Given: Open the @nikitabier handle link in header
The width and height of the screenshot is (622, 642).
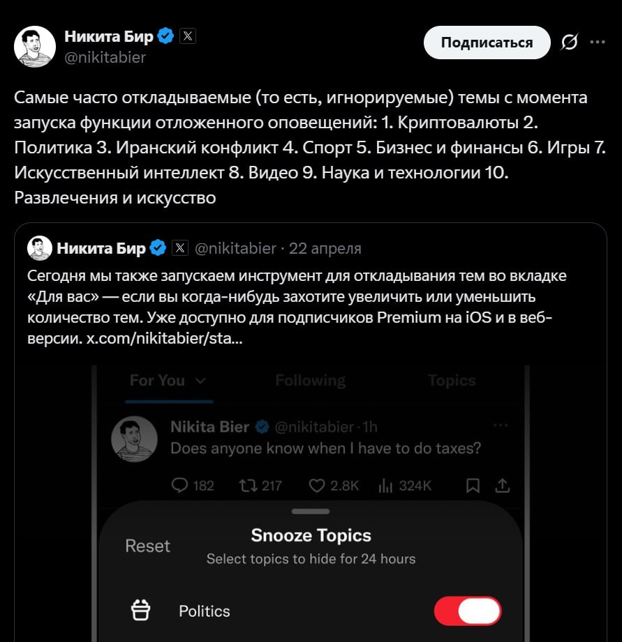Looking at the screenshot, I should (105, 58).
